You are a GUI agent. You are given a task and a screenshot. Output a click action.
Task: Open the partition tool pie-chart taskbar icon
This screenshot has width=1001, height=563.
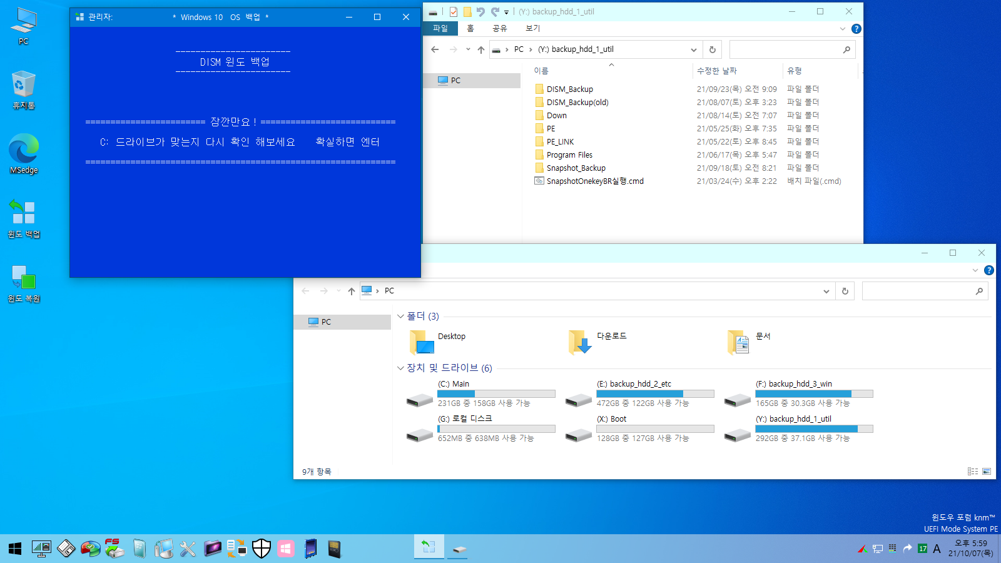pos(91,549)
